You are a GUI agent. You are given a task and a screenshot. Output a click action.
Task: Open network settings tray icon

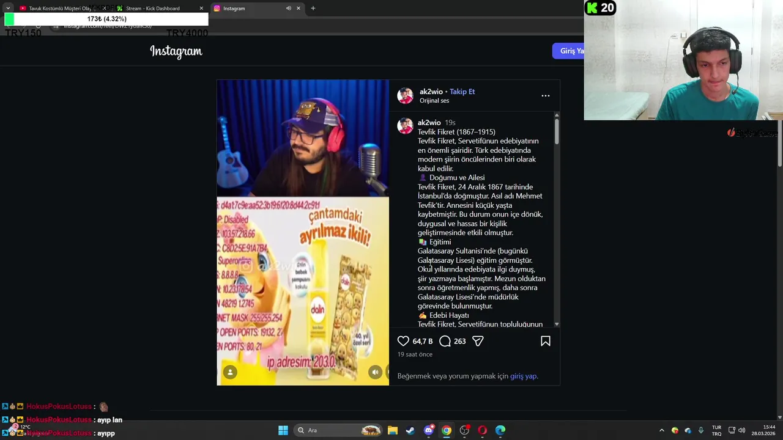tap(732, 430)
